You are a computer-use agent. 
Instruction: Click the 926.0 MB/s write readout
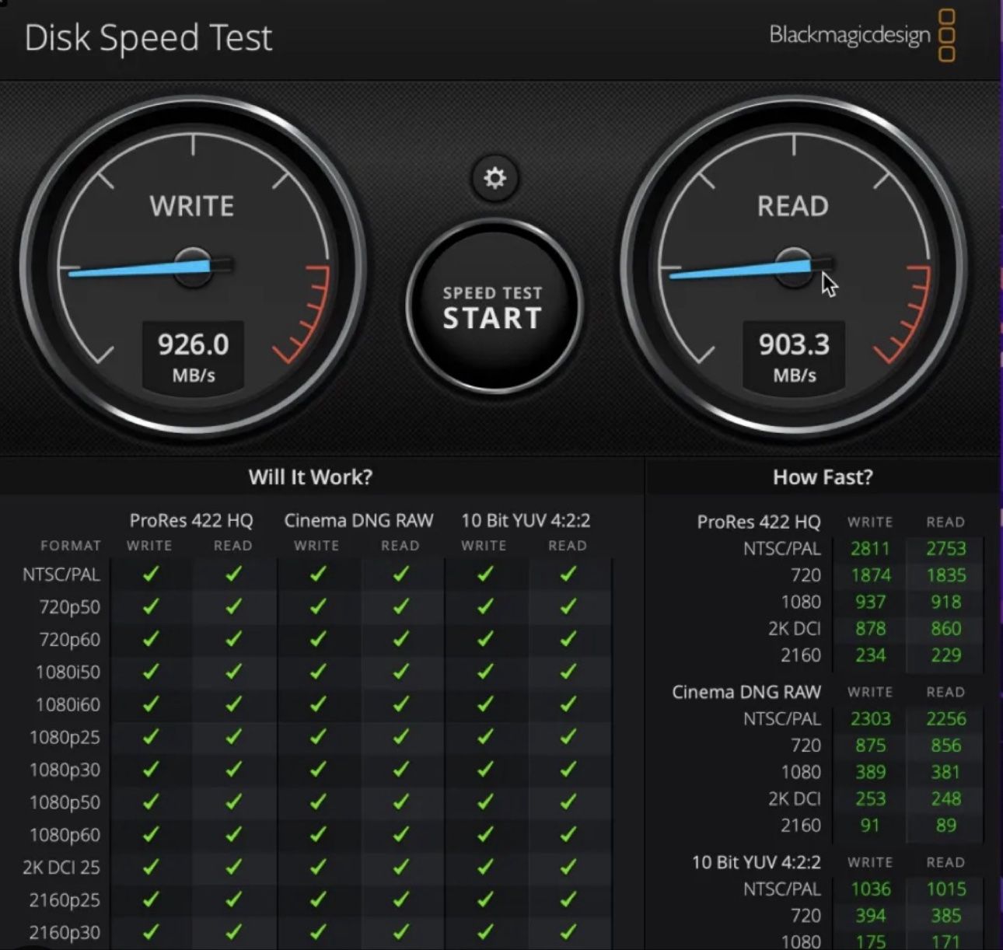click(x=193, y=355)
